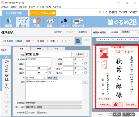Click the 氏名 name input field

click(48, 54)
